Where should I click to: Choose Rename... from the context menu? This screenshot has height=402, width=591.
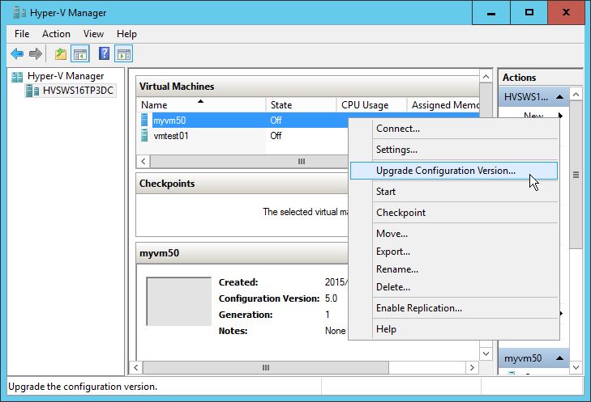tap(454, 269)
